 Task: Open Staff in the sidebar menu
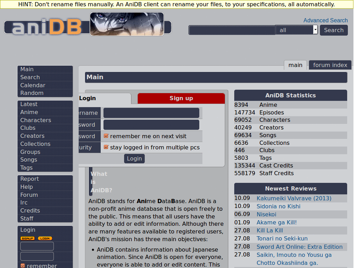45,218
